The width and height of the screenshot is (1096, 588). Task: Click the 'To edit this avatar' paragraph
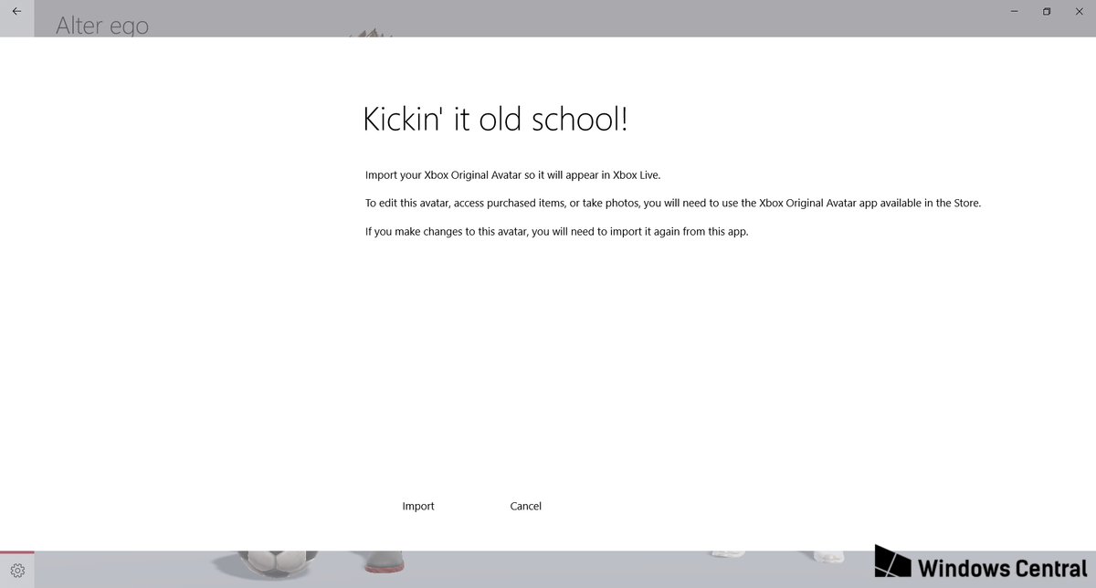pyautogui.click(x=672, y=204)
